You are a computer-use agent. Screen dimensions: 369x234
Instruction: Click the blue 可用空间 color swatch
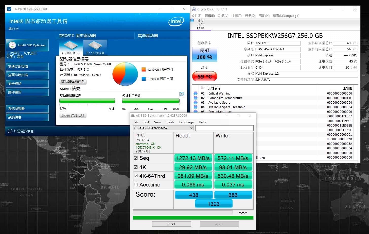click(144, 79)
